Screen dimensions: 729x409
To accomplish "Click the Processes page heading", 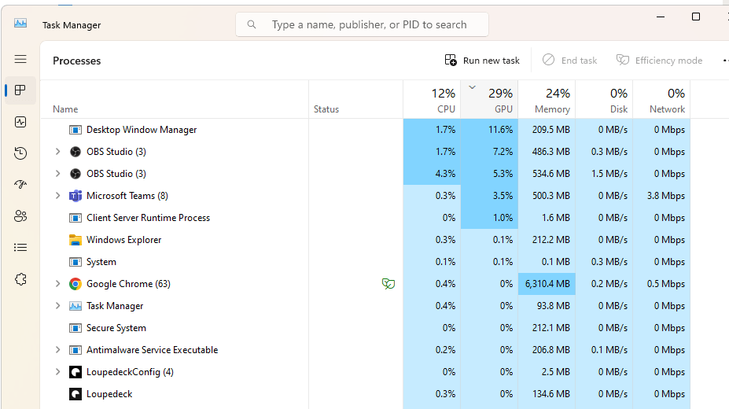I will coord(77,61).
